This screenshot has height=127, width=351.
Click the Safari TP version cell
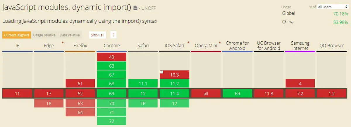[x=143, y=103]
